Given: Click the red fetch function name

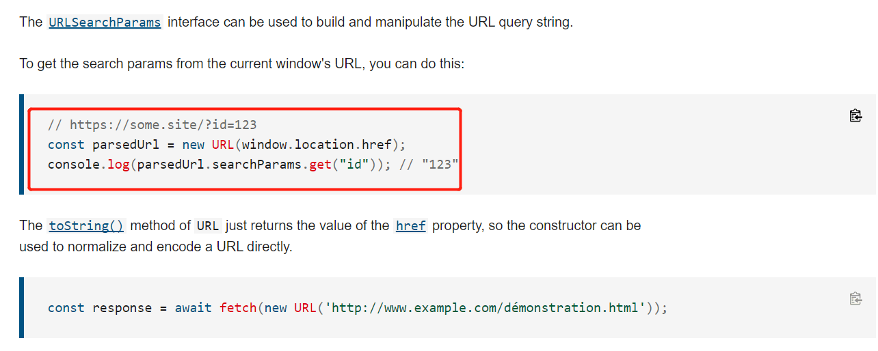Looking at the screenshot, I should 238,308.
